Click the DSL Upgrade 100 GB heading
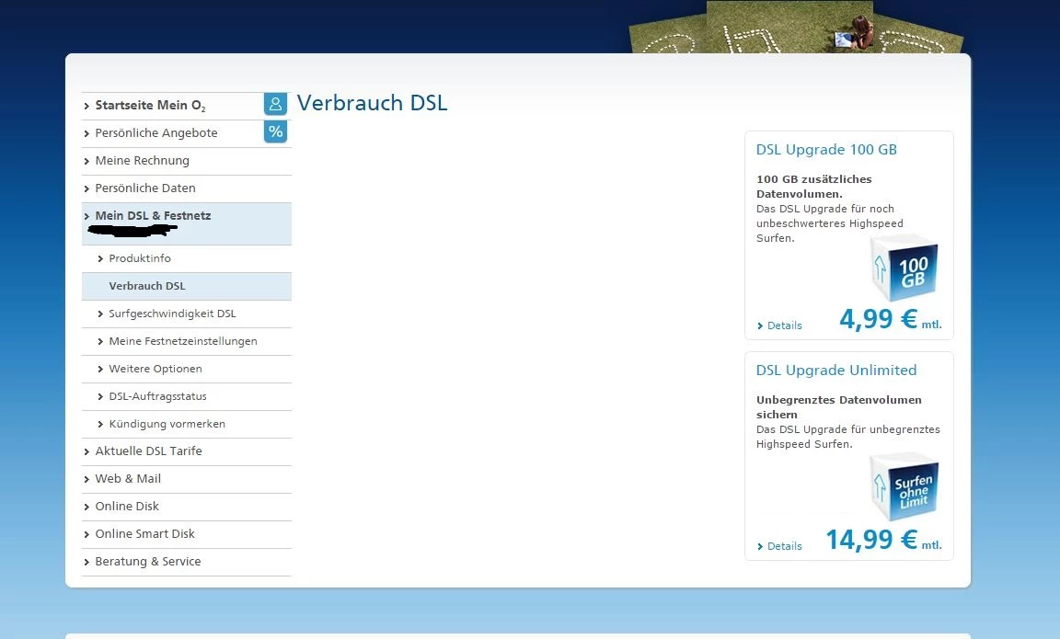This screenshot has width=1060, height=639. [826, 150]
